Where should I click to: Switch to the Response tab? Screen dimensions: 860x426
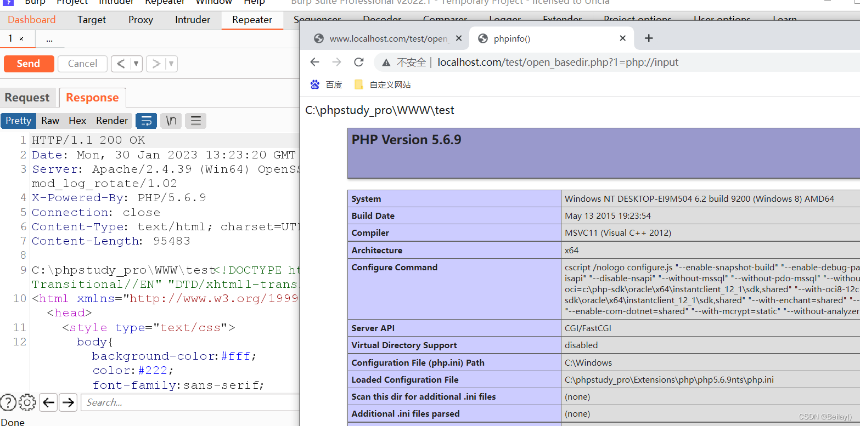[92, 98]
